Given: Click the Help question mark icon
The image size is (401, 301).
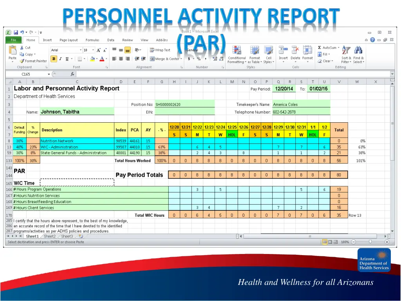Looking at the screenshot, I should (x=372, y=40).
